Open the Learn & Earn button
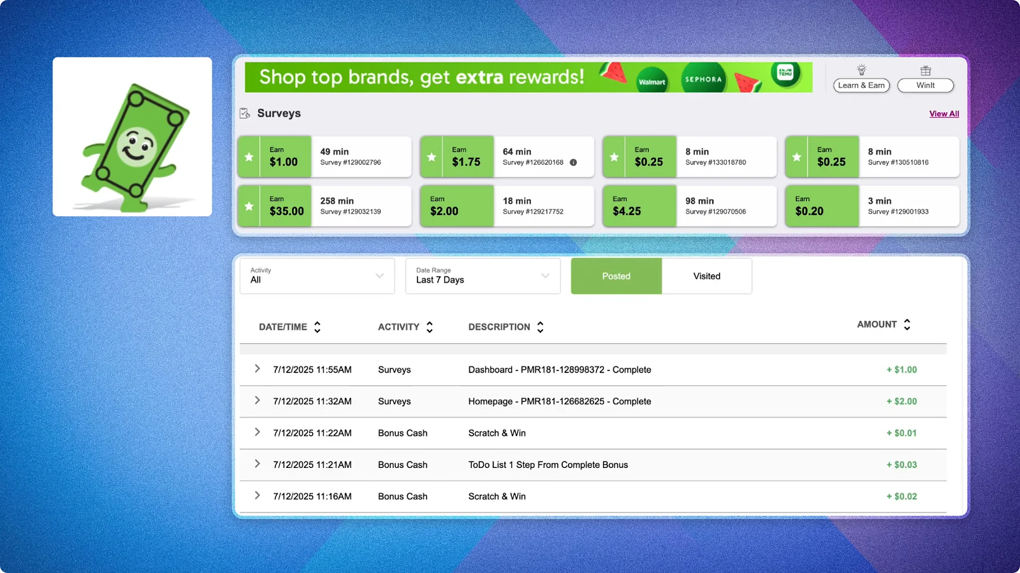The width and height of the screenshot is (1020, 573). (861, 85)
